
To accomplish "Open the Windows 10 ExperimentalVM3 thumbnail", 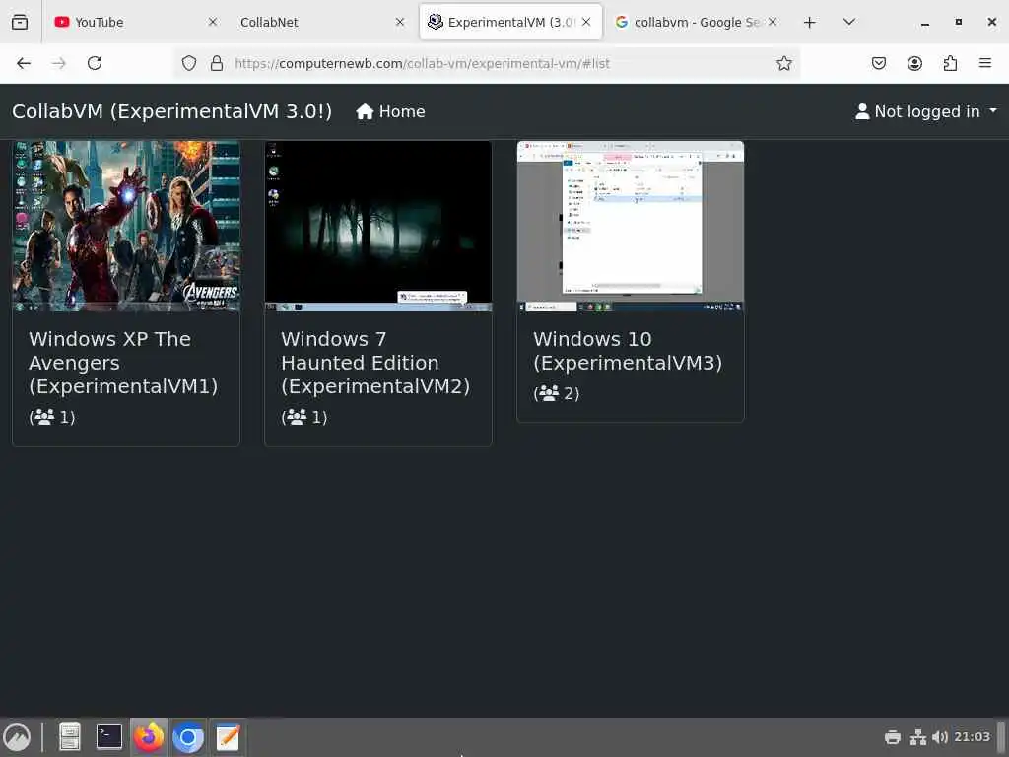I will [x=631, y=227].
